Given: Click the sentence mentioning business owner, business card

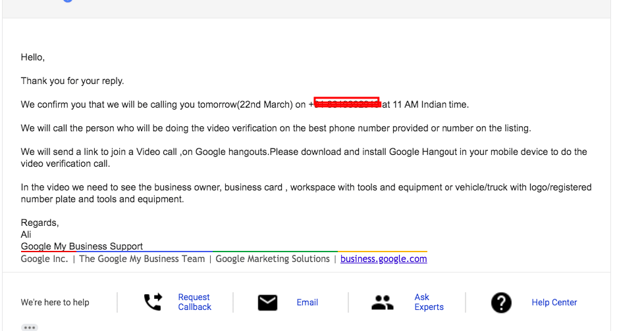Looking at the screenshot, I should click(306, 193).
